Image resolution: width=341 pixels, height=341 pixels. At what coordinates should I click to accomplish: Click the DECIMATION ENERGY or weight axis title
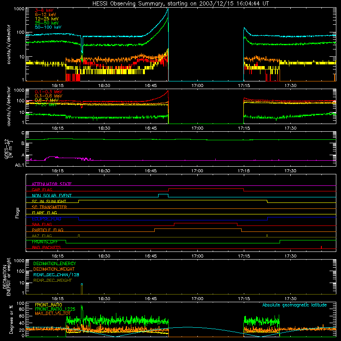[6, 277]
